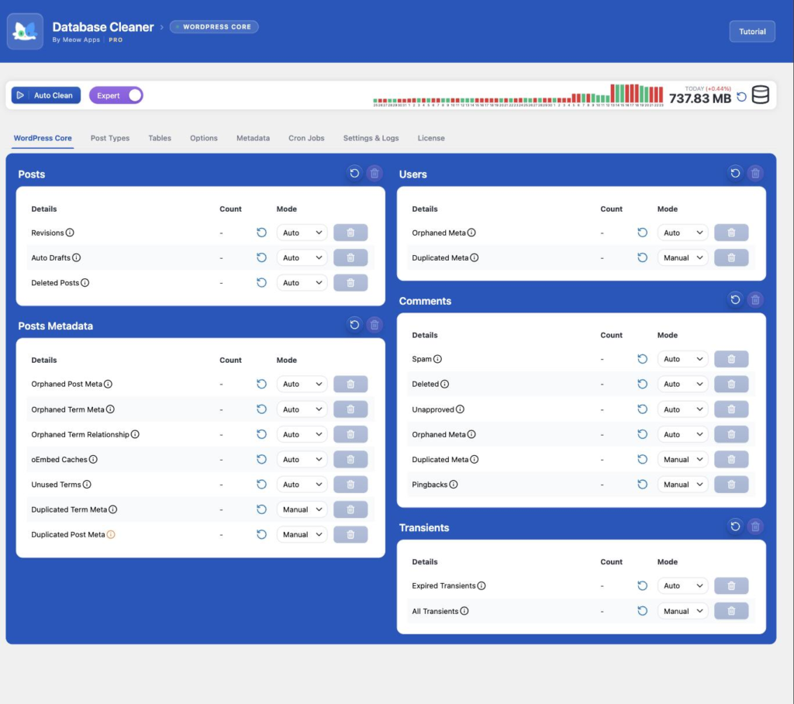
Task: Delete Expired Transients
Action: tap(731, 585)
